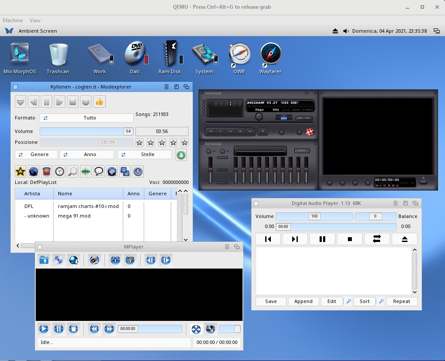This screenshot has height=361, width=445.
Task: Open disc icon in MPlayer toolbar
Action: [x=59, y=260]
